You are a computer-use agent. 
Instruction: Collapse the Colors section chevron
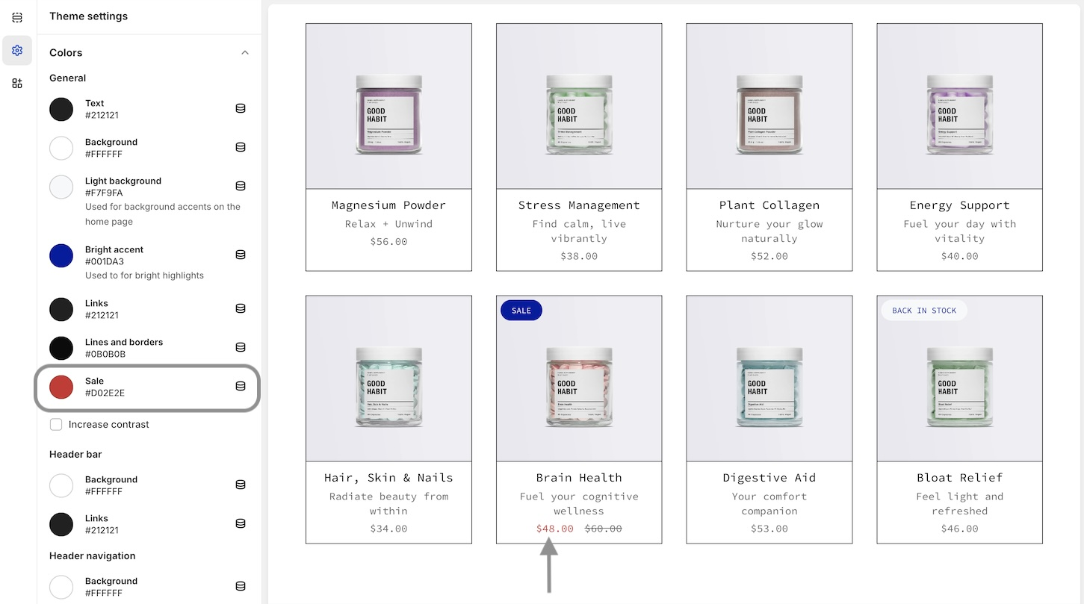click(245, 52)
